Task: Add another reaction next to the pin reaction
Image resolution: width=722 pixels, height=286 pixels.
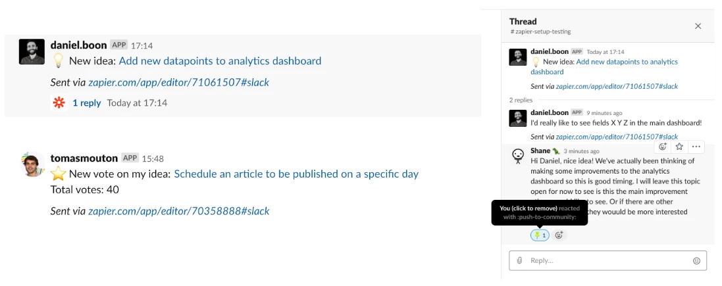Action: (x=559, y=235)
